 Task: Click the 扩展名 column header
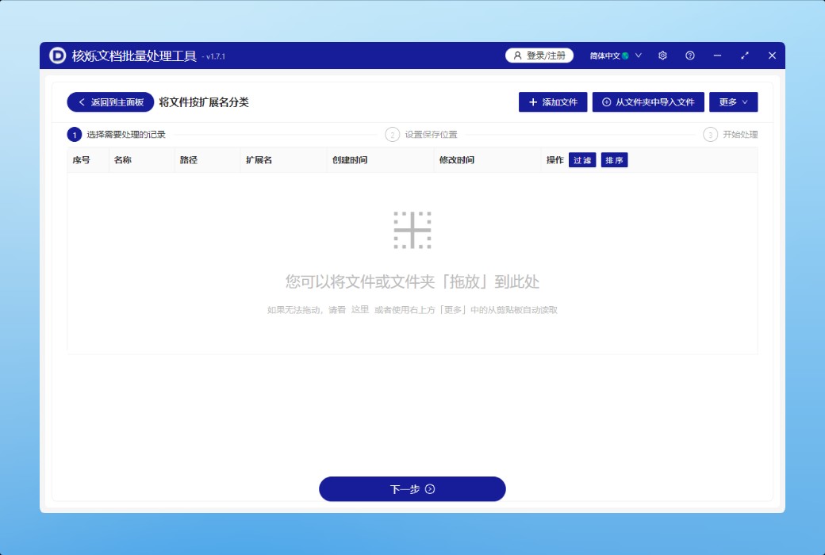coord(259,160)
